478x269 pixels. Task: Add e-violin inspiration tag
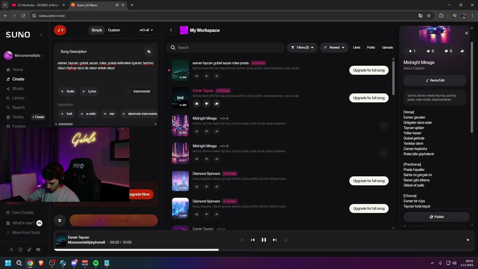[88, 114]
